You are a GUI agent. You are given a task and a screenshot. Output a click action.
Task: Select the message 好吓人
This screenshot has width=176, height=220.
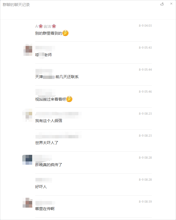pyautogui.click(x=41, y=187)
